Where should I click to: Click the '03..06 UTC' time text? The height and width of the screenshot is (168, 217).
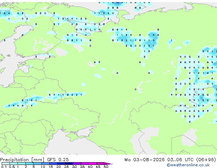[180, 160]
